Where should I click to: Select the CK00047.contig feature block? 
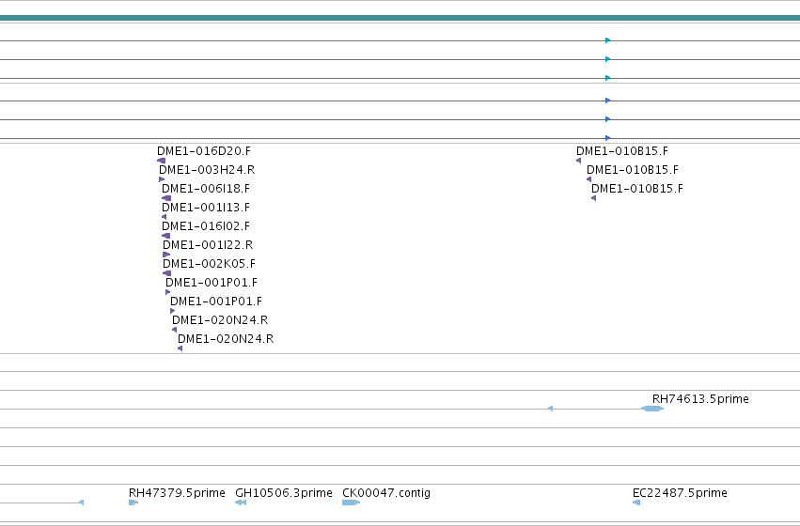(351, 503)
